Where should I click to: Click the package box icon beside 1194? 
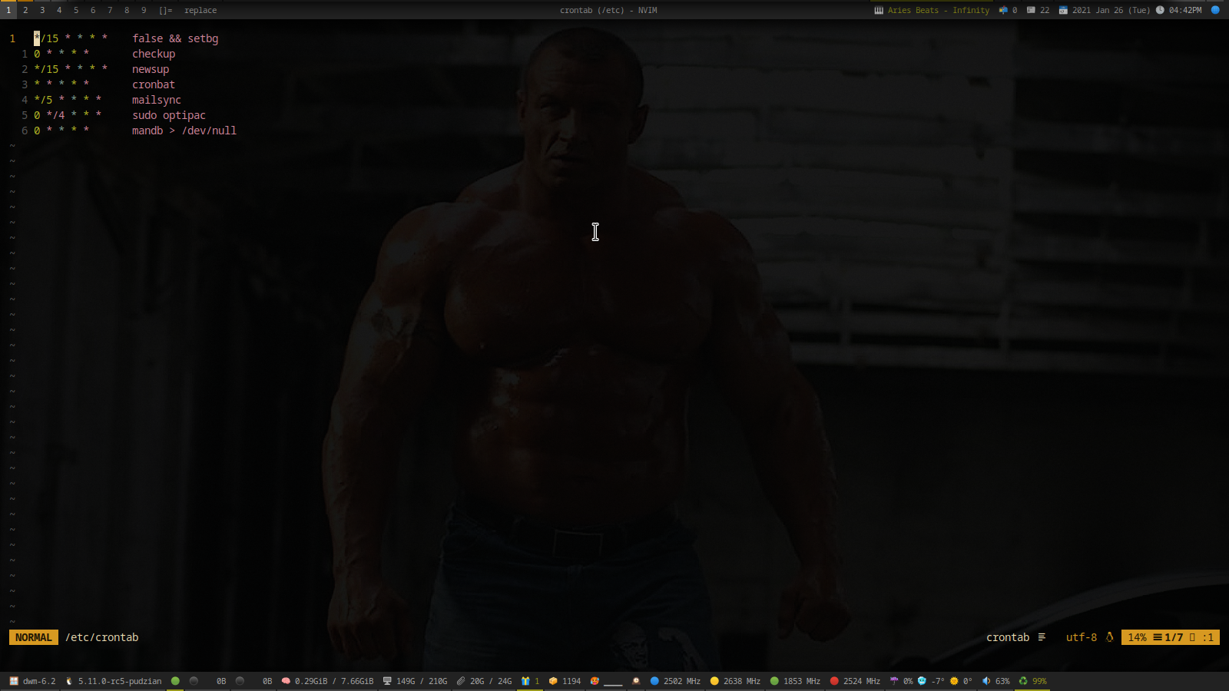553,681
